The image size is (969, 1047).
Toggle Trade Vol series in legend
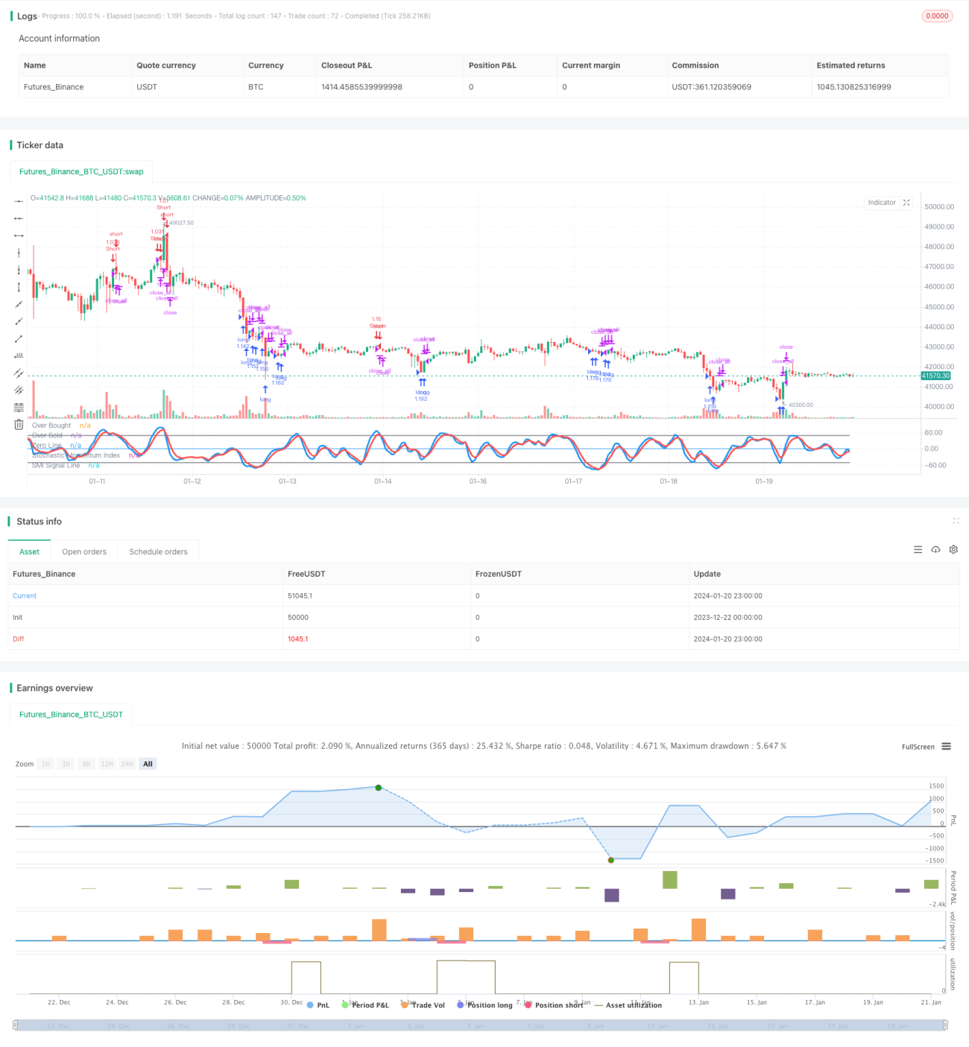point(423,1005)
